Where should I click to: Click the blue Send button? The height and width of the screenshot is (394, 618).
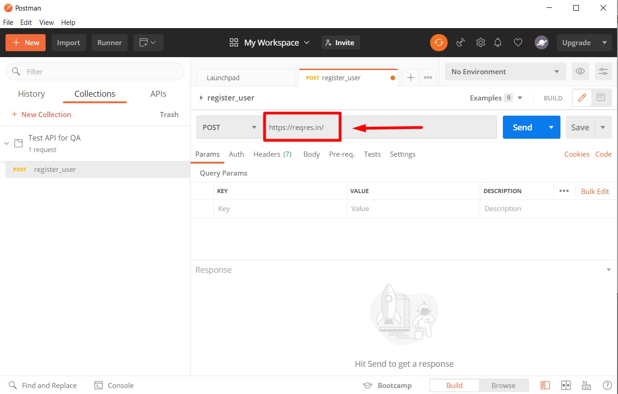[522, 127]
